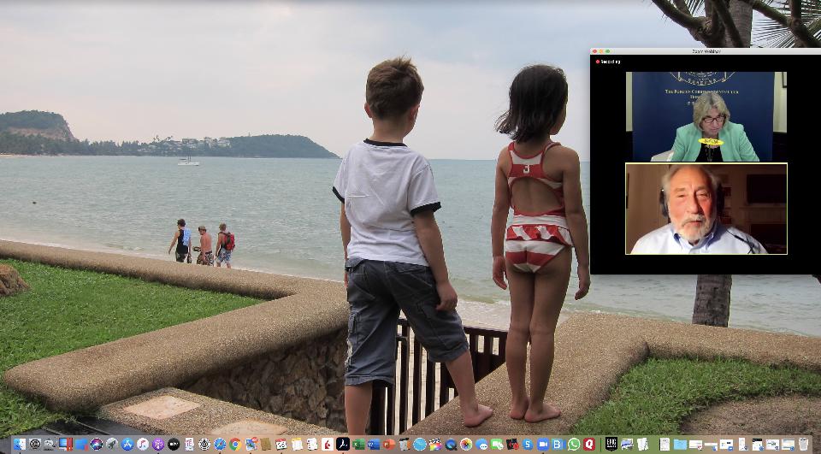821x454 pixels.
Task: Select the woman speaker's video tile
Action: [x=706, y=116]
